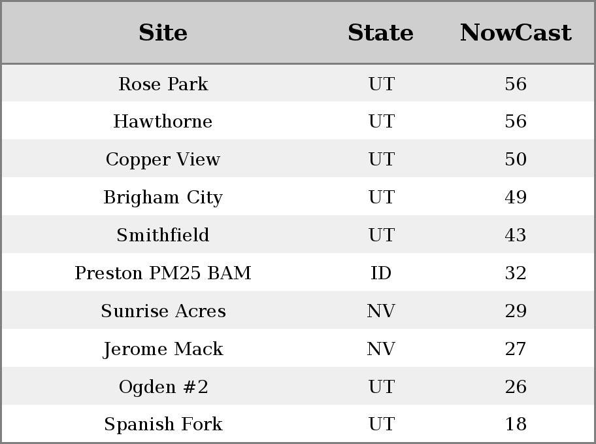Image resolution: width=596 pixels, height=444 pixels.
Task: Select the NowCast value 18 for Spanish Fork
Action: click(516, 424)
